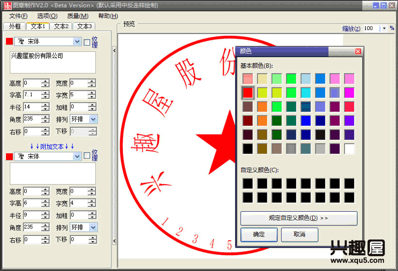Increase 半径 value using up spinner arrow
398x271 pixels.
[x=45, y=105]
